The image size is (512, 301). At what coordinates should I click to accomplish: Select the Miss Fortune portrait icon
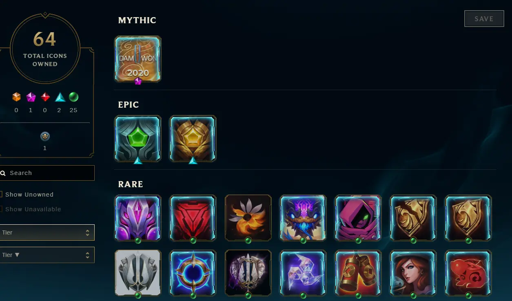413,273
